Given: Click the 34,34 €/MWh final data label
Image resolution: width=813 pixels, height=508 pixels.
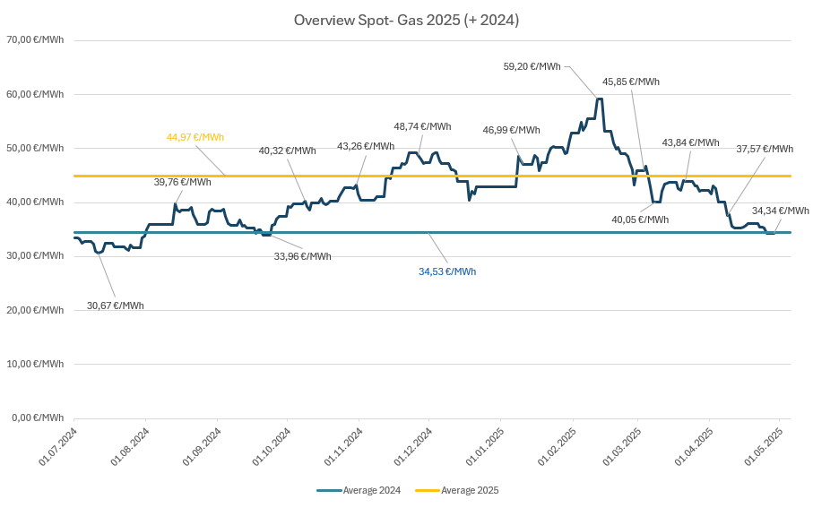Looking at the screenshot, I should tap(780, 211).
